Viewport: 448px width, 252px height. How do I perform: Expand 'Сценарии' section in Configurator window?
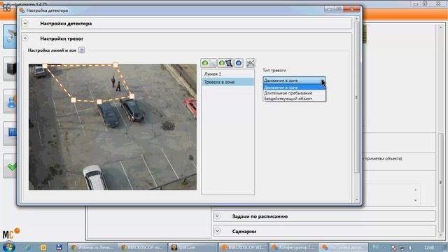(x=217, y=231)
